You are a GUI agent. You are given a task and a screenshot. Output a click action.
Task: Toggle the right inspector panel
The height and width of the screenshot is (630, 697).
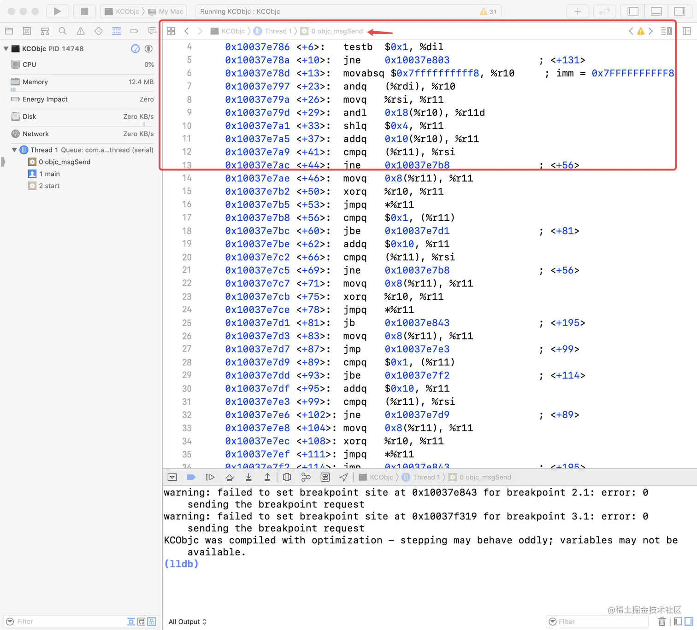pyautogui.click(x=679, y=11)
